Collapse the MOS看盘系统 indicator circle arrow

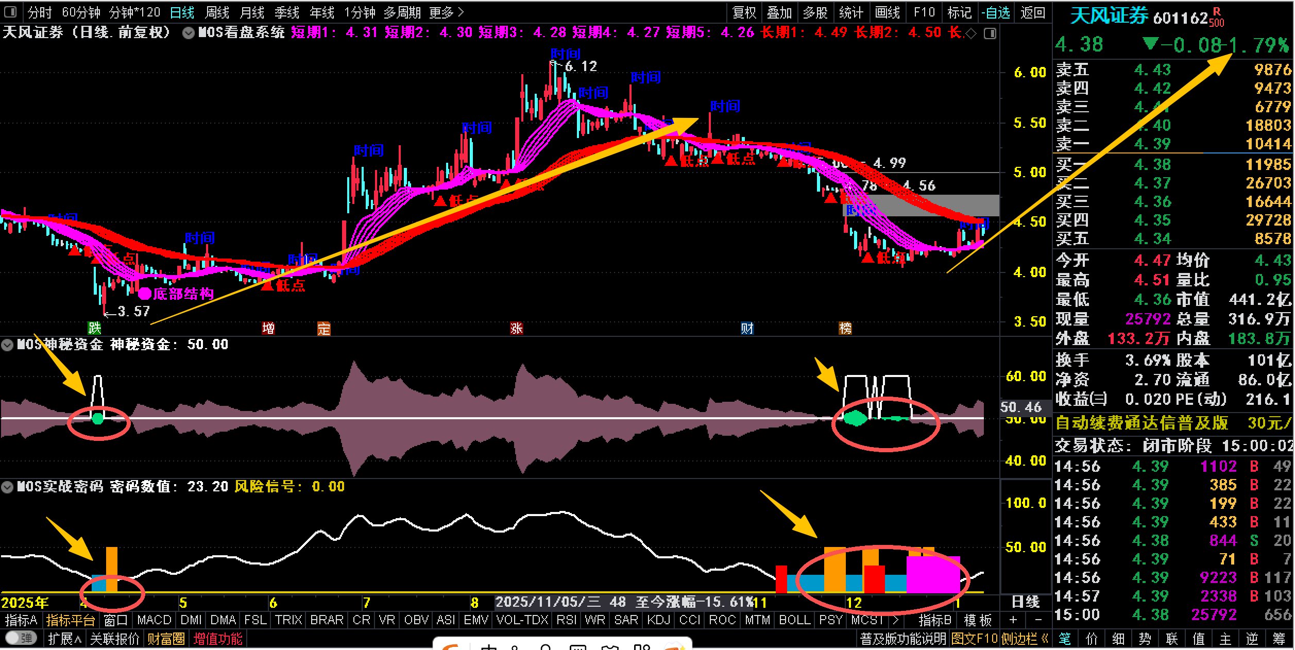coord(189,33)
